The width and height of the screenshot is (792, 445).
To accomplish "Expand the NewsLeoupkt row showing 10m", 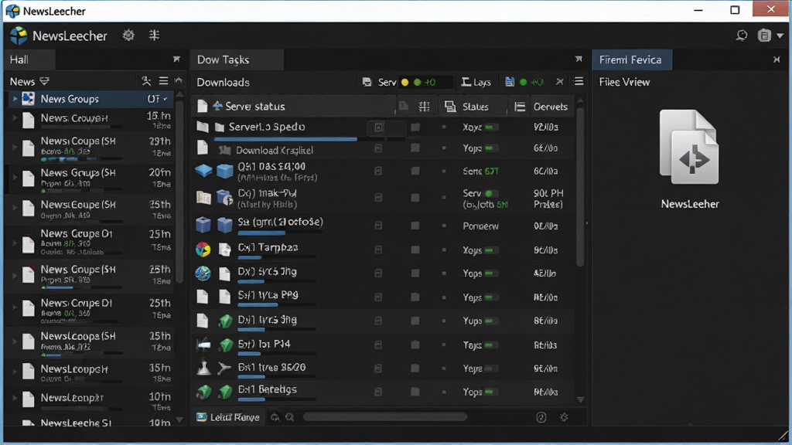I will (15, 398).
